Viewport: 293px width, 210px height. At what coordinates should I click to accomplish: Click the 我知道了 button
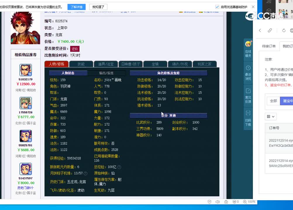98,7
